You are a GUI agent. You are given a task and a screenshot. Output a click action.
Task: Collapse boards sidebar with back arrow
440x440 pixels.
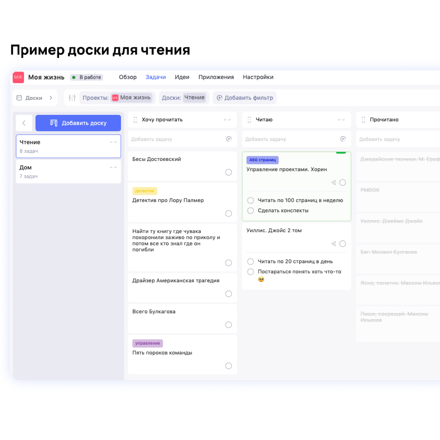[x=24, y=123]
